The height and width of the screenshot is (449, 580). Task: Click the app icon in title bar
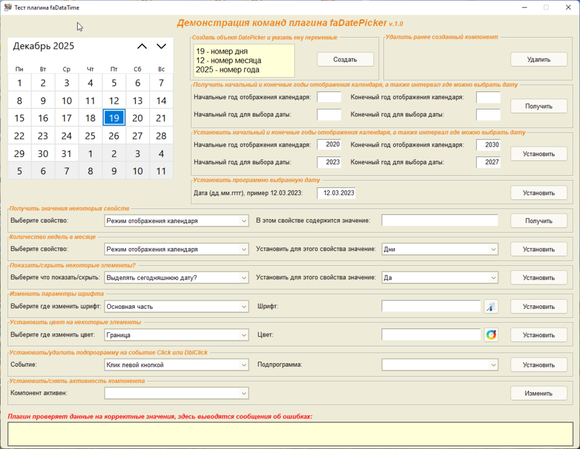click(x=8, y=7)
